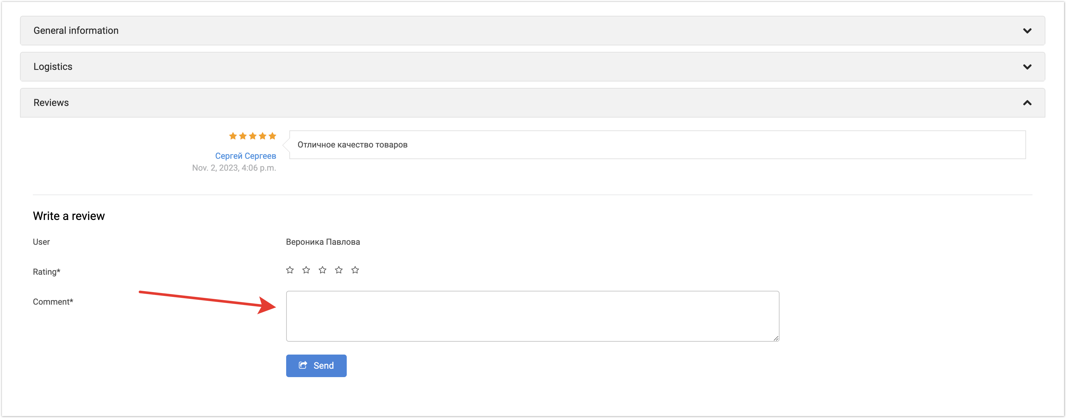Screen dimensions: 1066x418
Task: Expand the Logistics section chevron
Action: tap(1027, 67)
